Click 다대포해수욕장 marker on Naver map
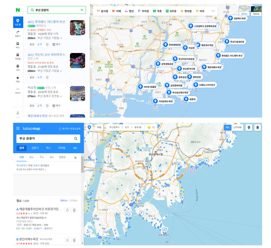The image size is (271, 248). [x=164, y=101]
